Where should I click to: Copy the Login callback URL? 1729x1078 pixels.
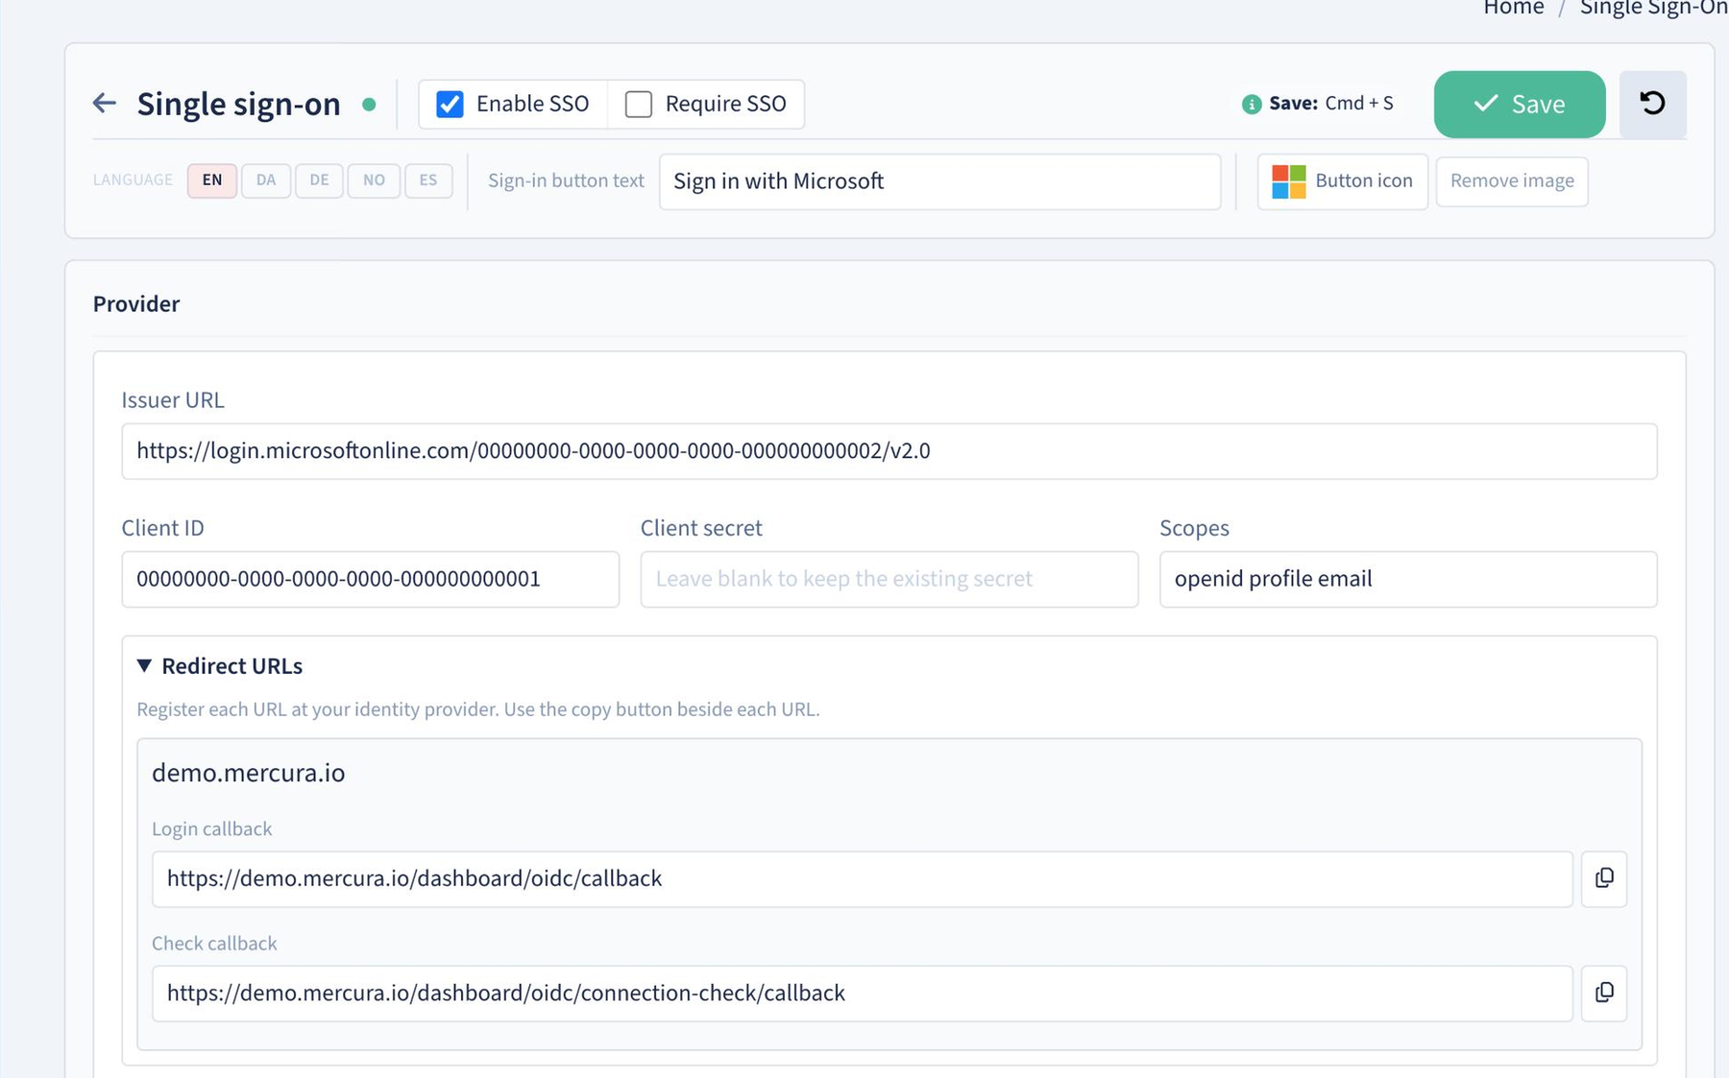pyautogui.click(x=1604, y=878)
